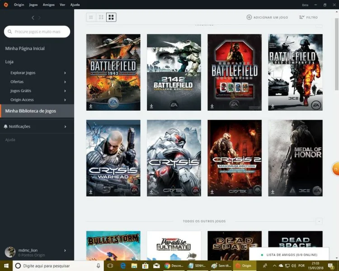Image resolution: width=339 pixels, height=271 pixels.
Task: Switch to medium tile grid view
Action: coord(101,17)
